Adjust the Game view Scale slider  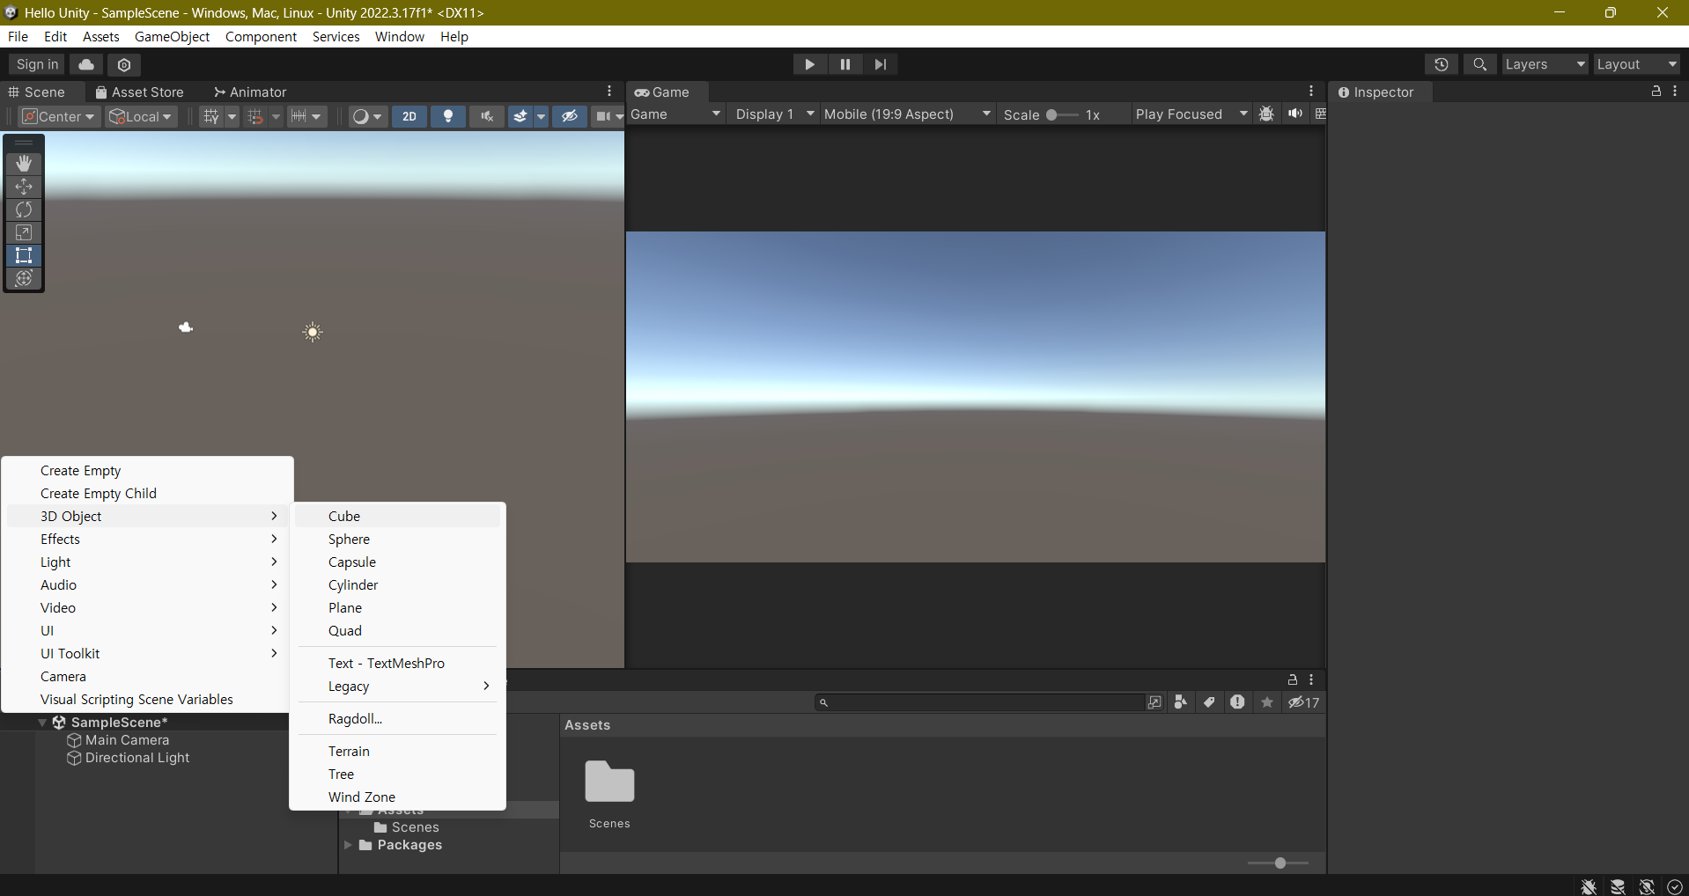(1062, 114)
